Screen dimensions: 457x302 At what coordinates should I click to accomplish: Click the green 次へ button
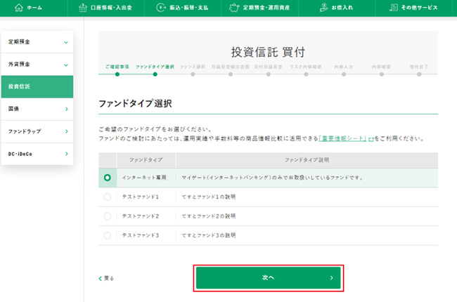coord(268,278)
